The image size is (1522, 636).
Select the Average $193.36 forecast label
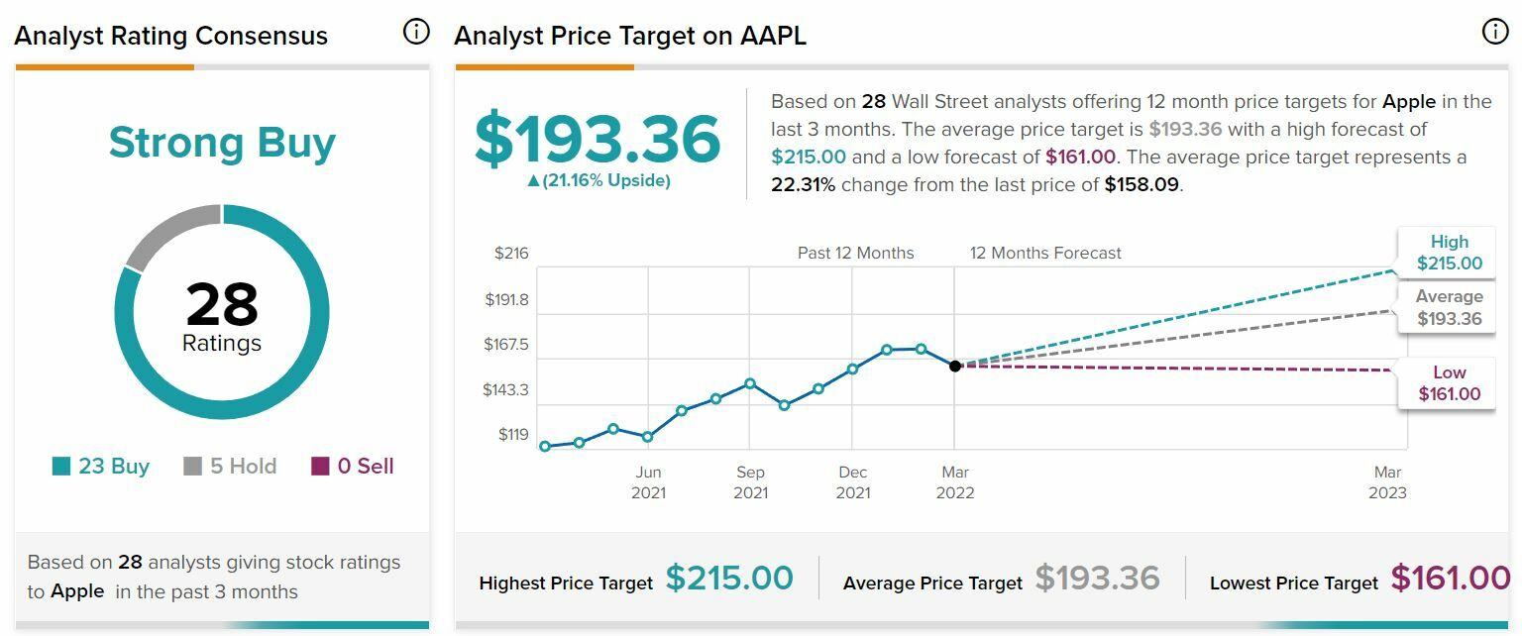coord(1449,307)
